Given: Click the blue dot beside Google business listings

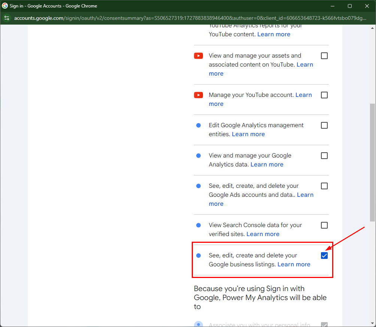Looking at the screenshot, I should [198, 256].
